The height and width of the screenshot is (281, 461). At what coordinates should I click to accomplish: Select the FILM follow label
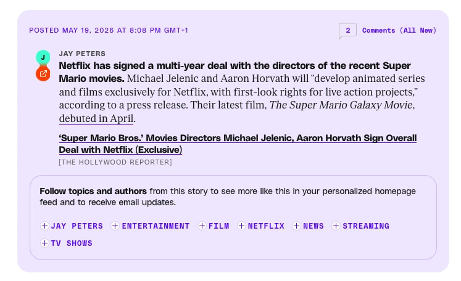(218, 226)
